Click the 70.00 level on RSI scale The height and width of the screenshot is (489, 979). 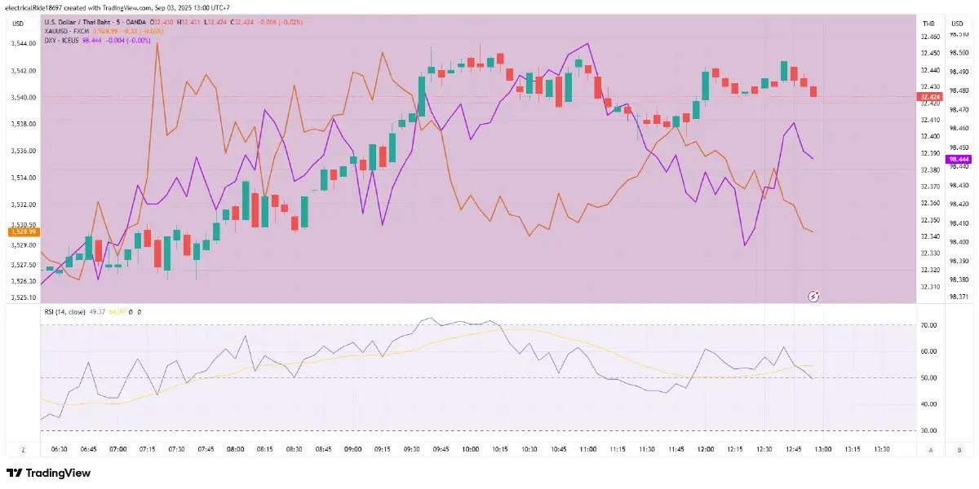928,325
